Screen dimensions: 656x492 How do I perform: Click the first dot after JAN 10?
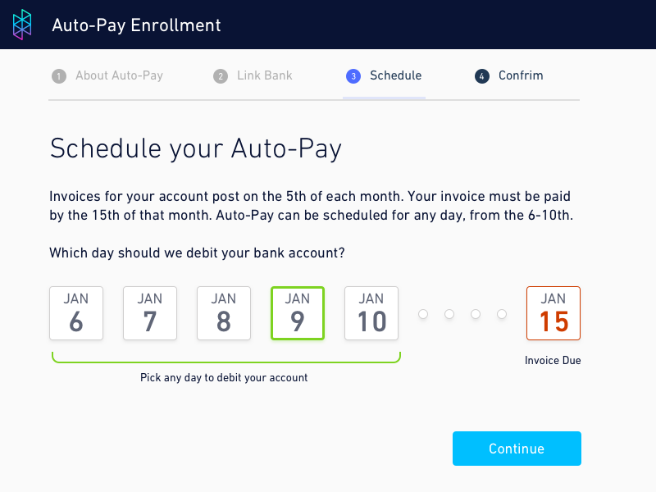click(x=423, y=314)
